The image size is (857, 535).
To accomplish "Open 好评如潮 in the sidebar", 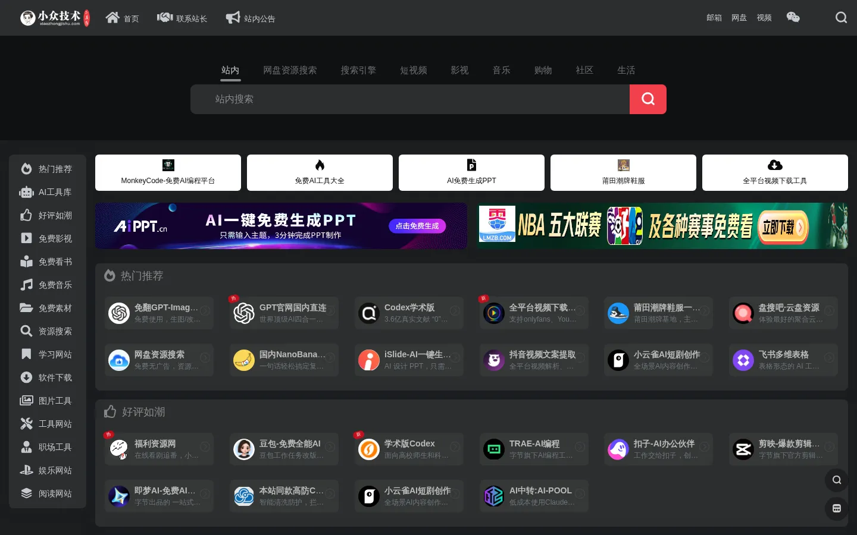I will point(48,215).
